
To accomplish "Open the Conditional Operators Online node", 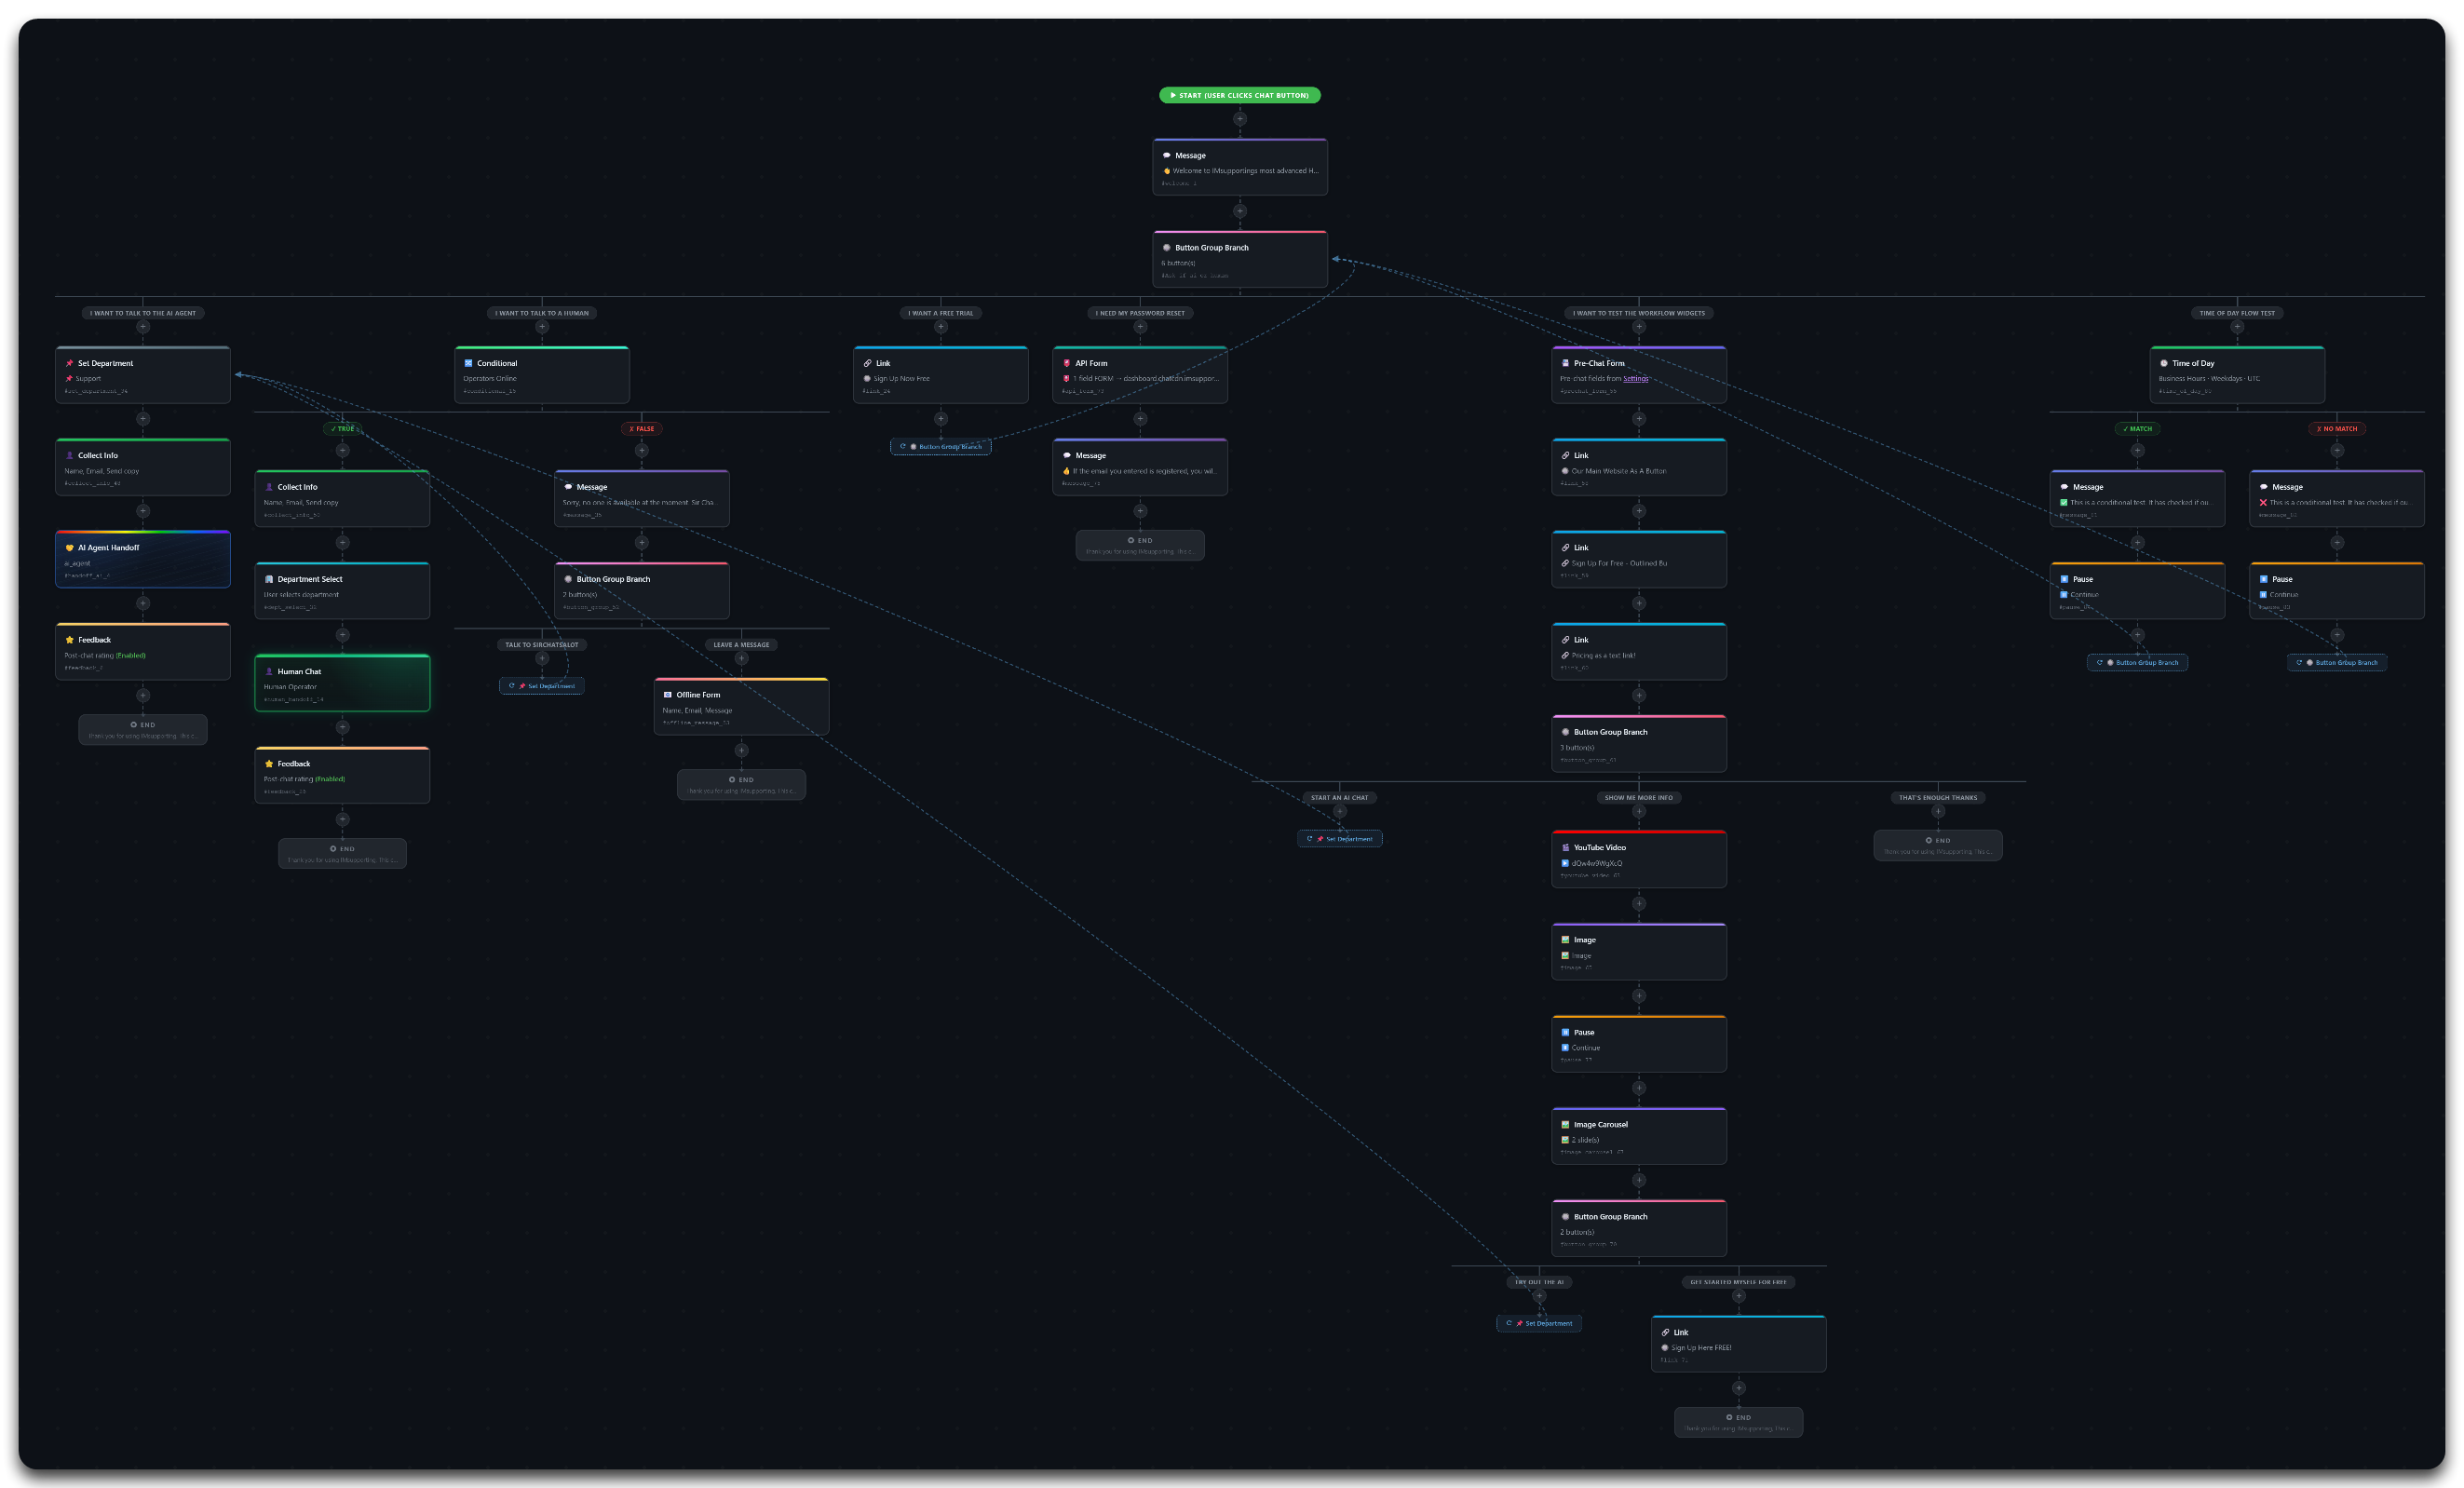I will pos(541,375).
